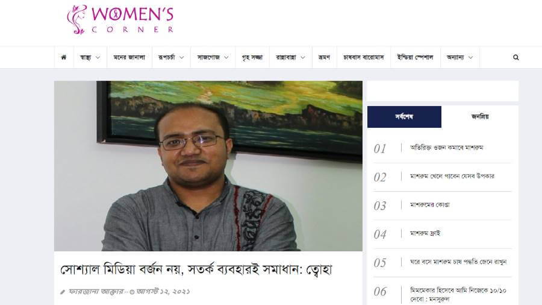This screenshot has width=542, height=305.
Task: Switch to the জনপ্রিয় tab
Action: [x=480, y=117]
